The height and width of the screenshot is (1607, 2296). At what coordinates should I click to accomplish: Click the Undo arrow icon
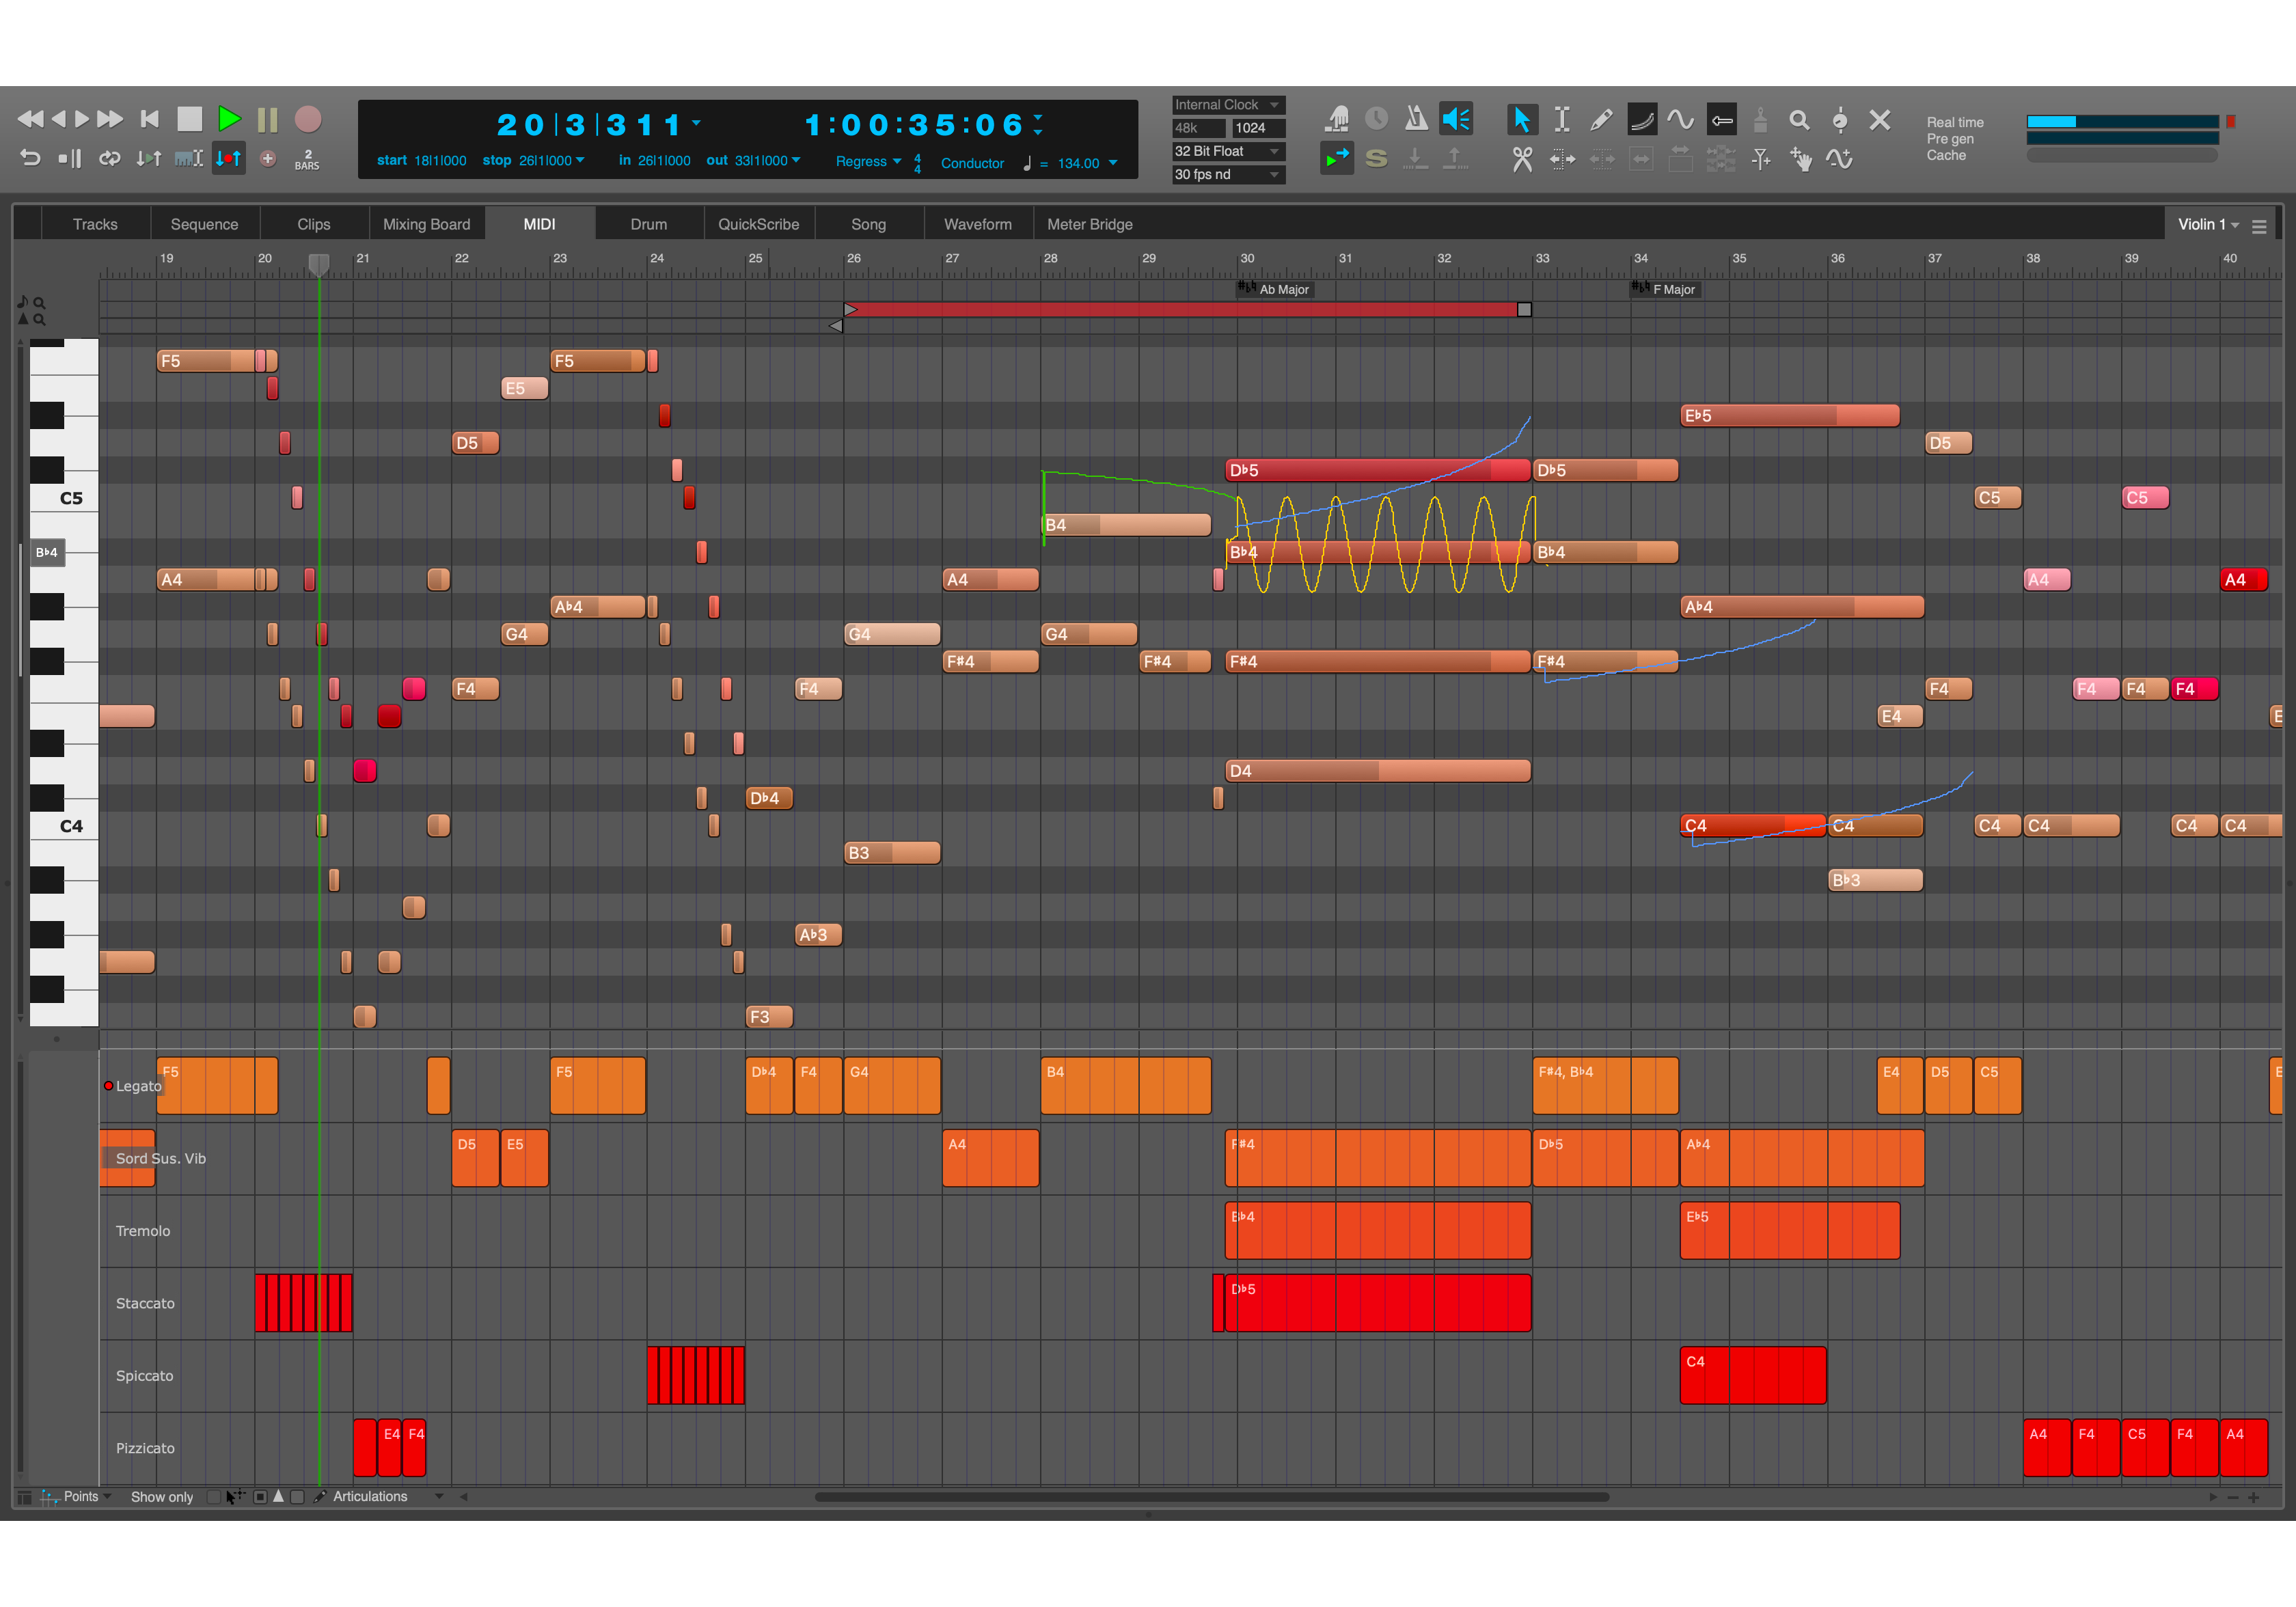[30, 158]
